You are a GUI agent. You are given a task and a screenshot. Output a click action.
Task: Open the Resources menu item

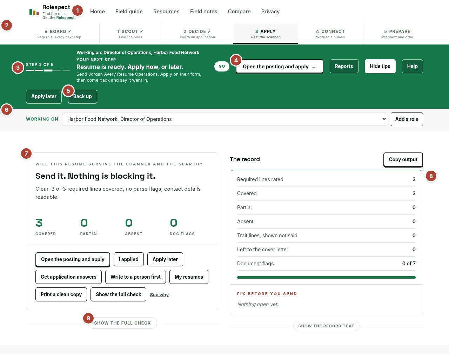coord(166,12)
